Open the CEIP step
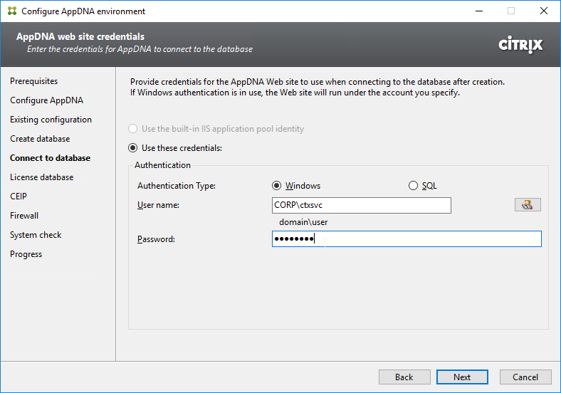561x393 pixels. tap(19, 197)
